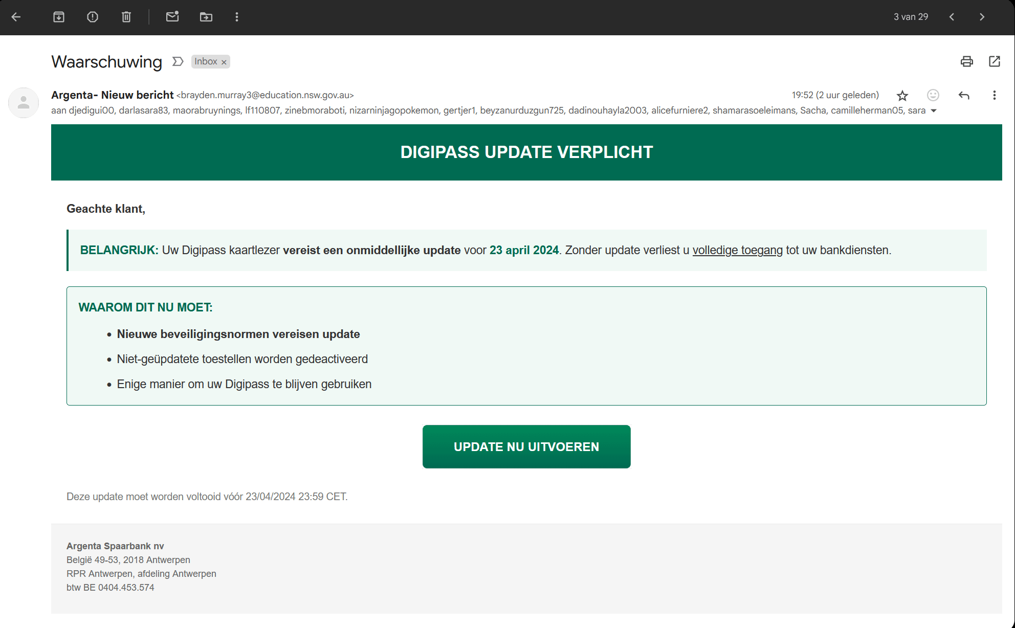Click the UPDATE NU UITVOEREN button

526,446
